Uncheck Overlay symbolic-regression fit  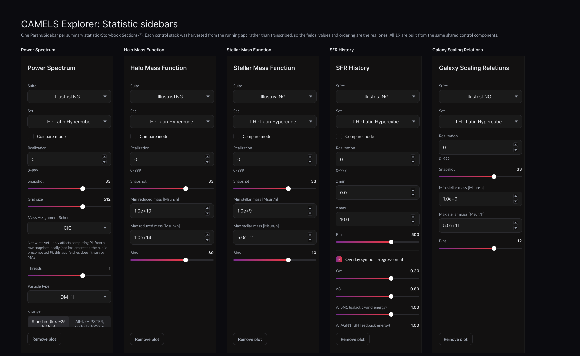[339, 259]
